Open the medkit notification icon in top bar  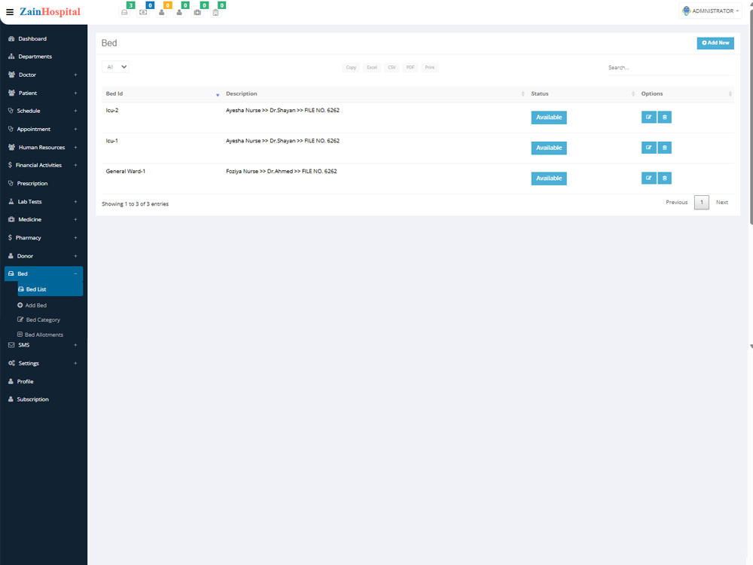(197, 12)
